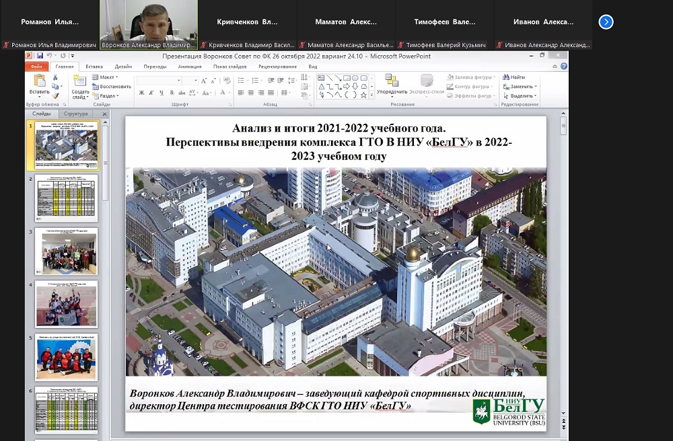Switch to the Структура outline tab
The width and height of the screenshot is (673, 441).
76,114
